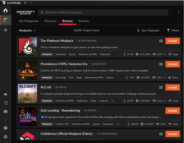Screen dimensions: 184x143
Task: Open the RLCraft thumbnail image
Action: click(x=28, y=94)
